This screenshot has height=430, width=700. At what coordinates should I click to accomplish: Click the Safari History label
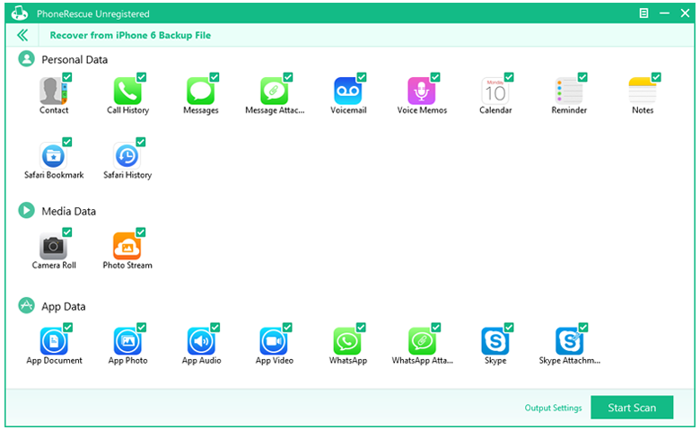pyautogui.click(x=127, y=175)
